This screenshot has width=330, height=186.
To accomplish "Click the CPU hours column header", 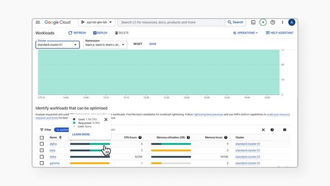I will [130, 137].
